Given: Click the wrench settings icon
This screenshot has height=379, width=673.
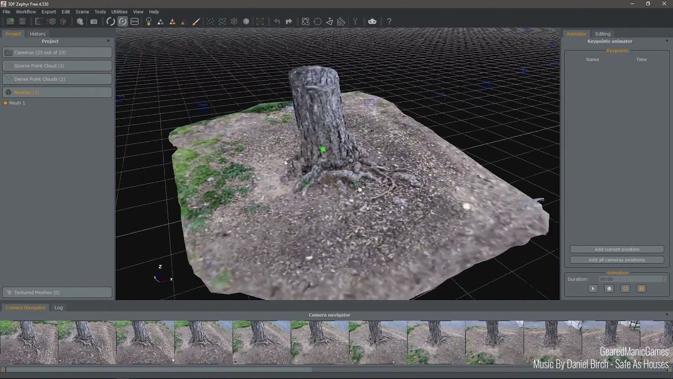Looking at the screenshot, I should point(355,22).
